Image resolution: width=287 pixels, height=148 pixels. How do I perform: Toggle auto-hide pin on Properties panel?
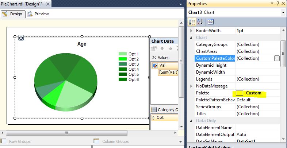pos(278,3)
